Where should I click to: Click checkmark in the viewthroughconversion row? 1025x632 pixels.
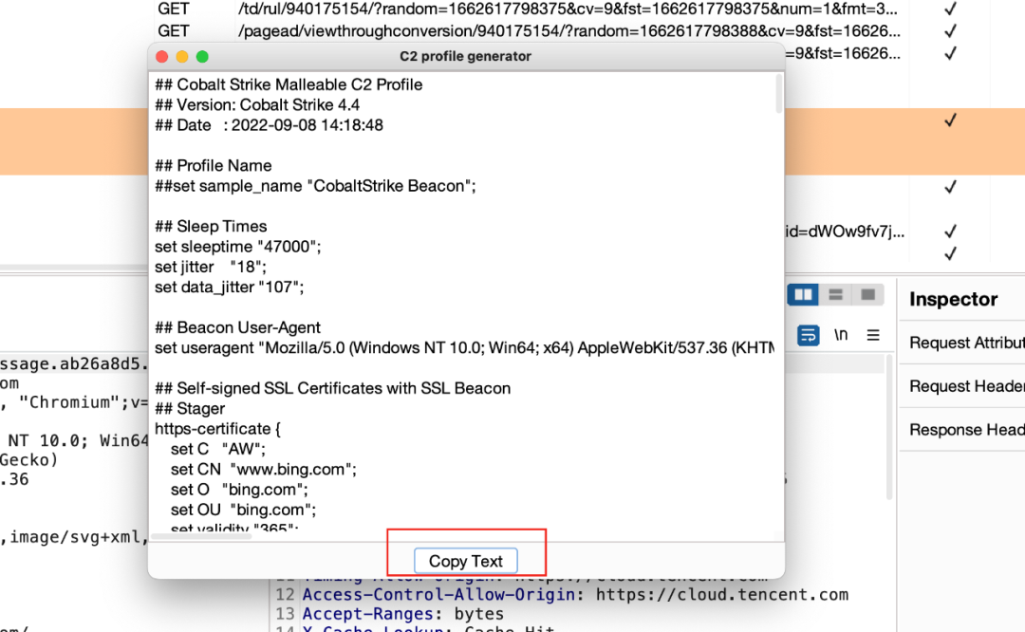(950, 30)
